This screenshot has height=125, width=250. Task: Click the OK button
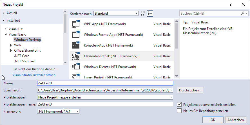pos(213,120)
